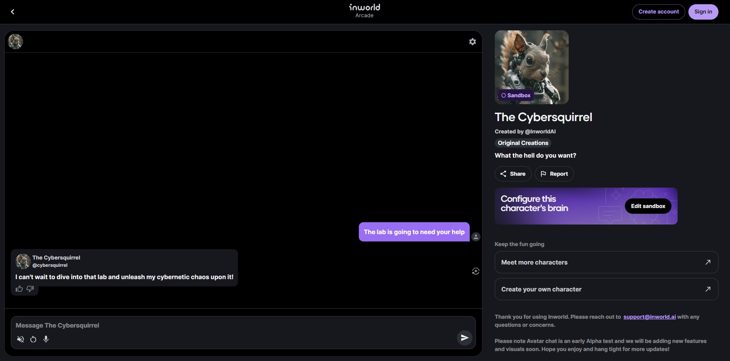
Task: Share The Cybersquirrel character
Action: (513, 174)
